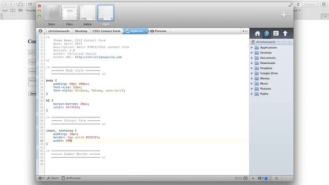
Task: Click border color value #E5E5E5
Action: tap(92, 137)
